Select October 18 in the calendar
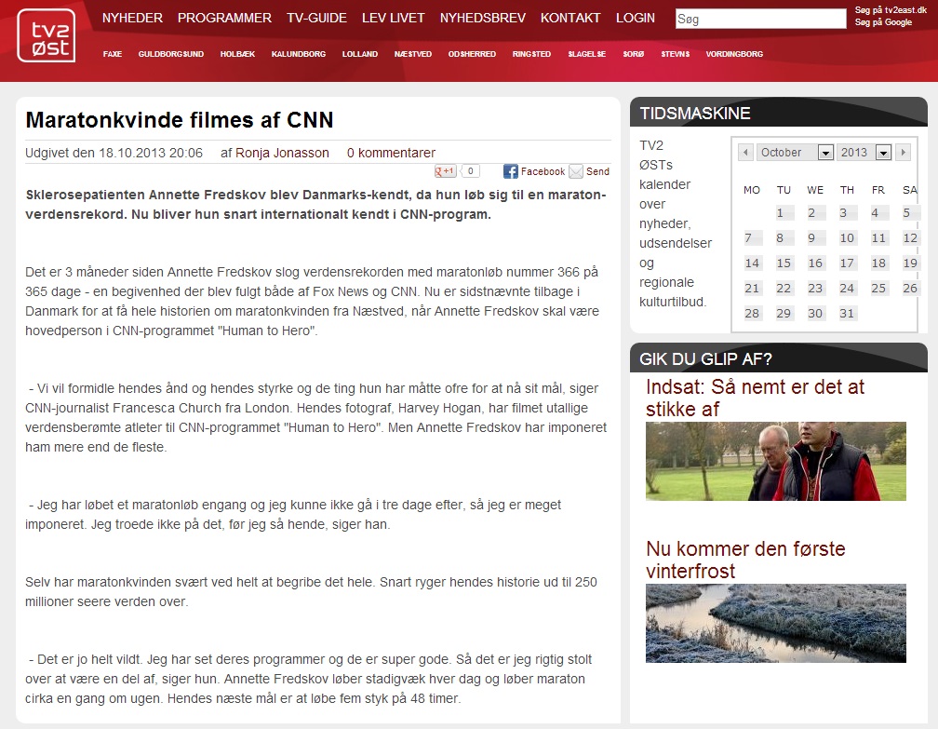 click(878, 263)
